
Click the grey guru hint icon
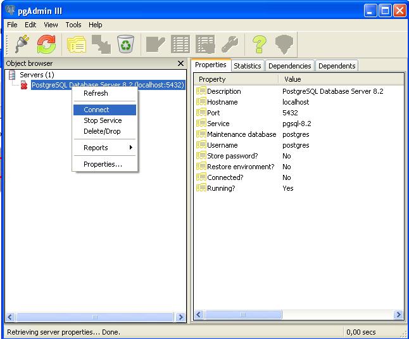(x=284, y=44)
